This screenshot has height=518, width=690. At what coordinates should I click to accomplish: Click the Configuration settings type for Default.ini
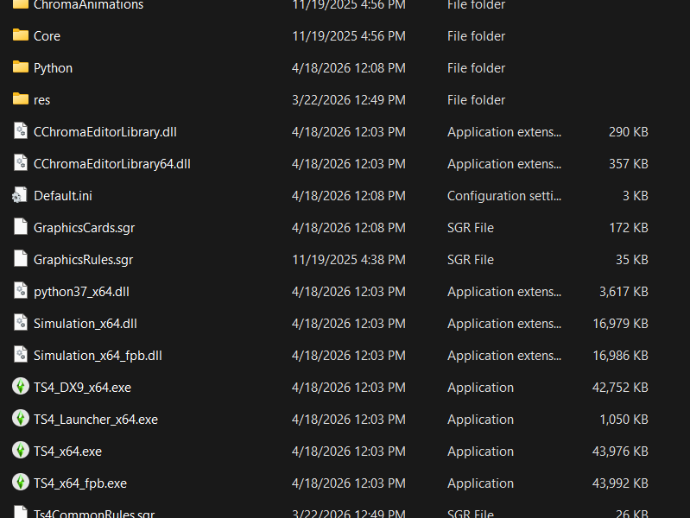click(503, 196)
